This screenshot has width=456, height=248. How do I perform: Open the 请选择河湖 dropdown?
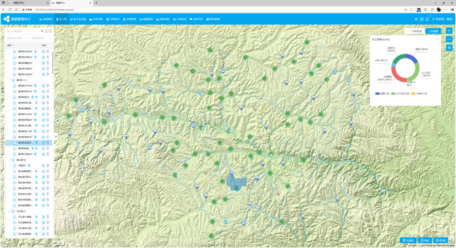click(x=41, y=38)
